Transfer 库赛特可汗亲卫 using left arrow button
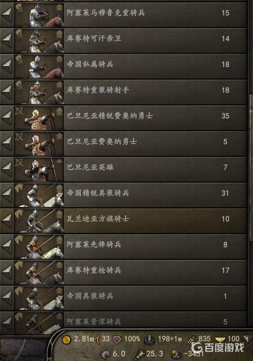253x361 pixels. (7, 40)
